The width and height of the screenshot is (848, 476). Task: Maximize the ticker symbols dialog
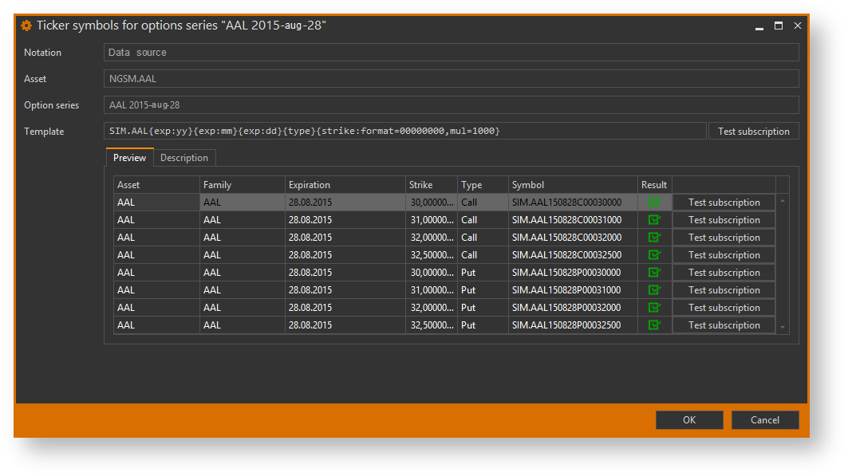779,26
